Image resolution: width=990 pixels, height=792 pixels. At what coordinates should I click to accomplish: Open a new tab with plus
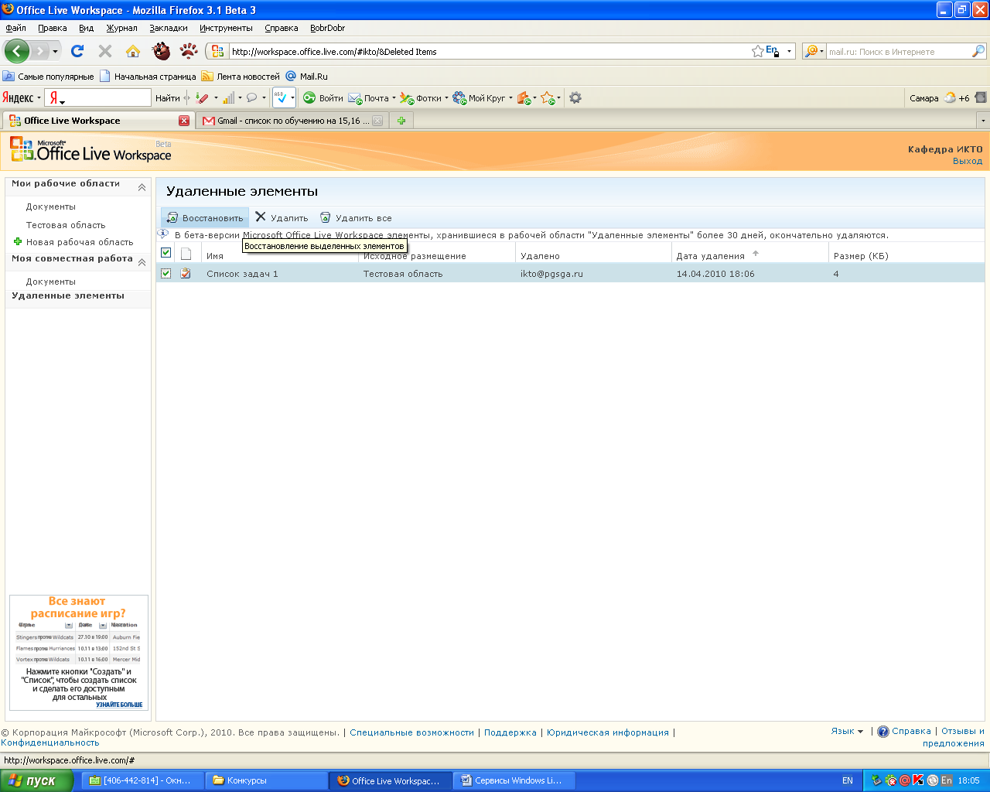(x=401, y=121)
